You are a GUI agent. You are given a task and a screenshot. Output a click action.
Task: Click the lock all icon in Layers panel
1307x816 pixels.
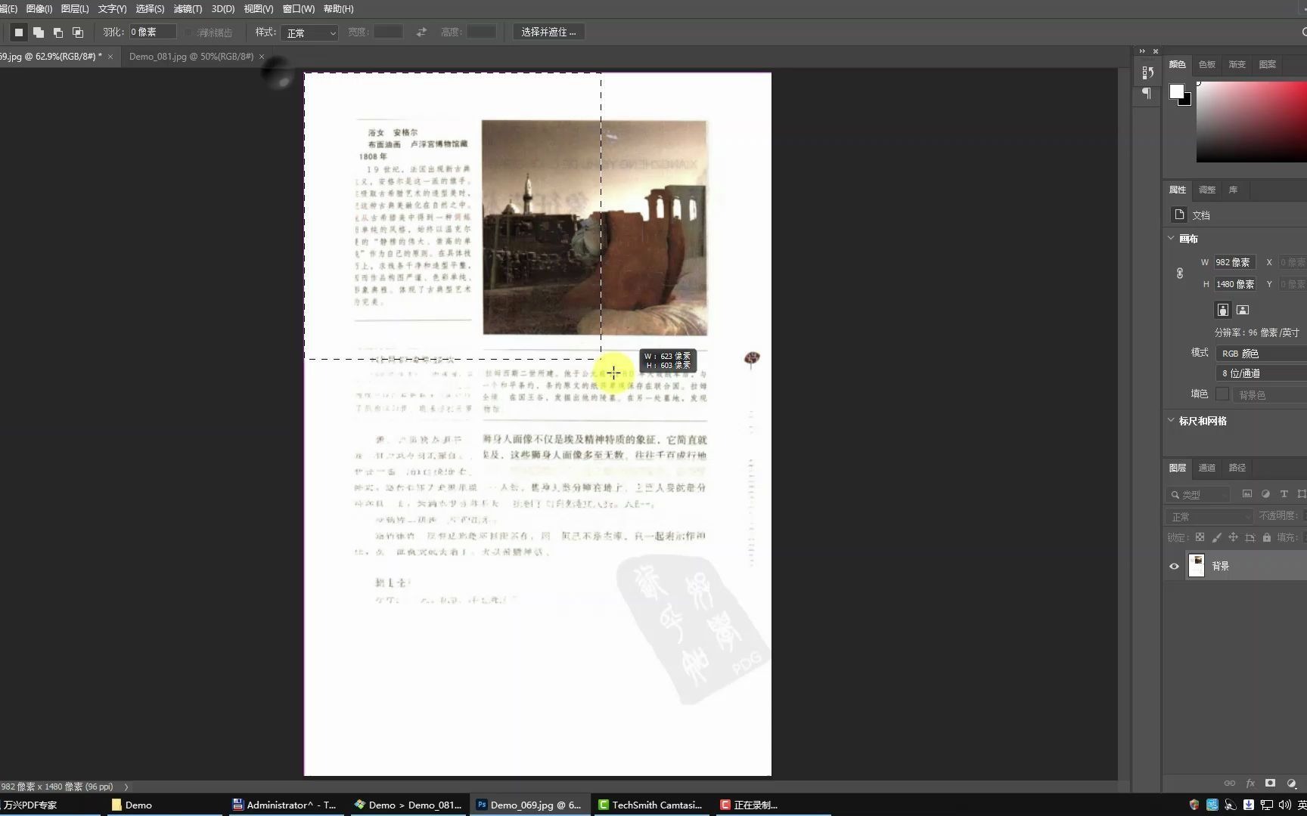tap(1267, 537)
